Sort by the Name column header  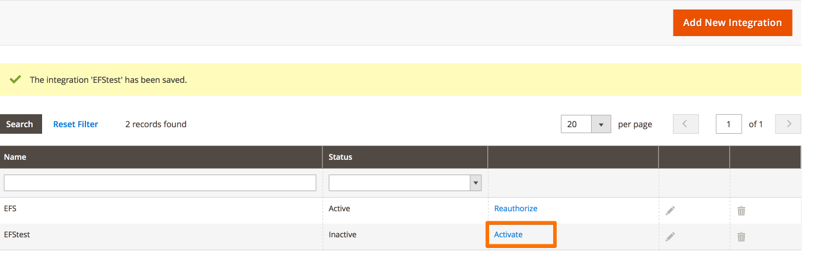(x=15, y=157)
